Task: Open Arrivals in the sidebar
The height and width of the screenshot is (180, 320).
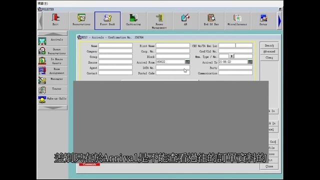Action: [52, 41]
